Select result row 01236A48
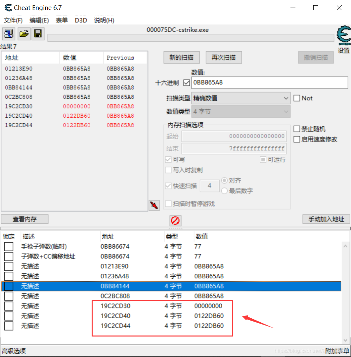The height and width of the screenshot is (357, 351). (x=74, y=78)
